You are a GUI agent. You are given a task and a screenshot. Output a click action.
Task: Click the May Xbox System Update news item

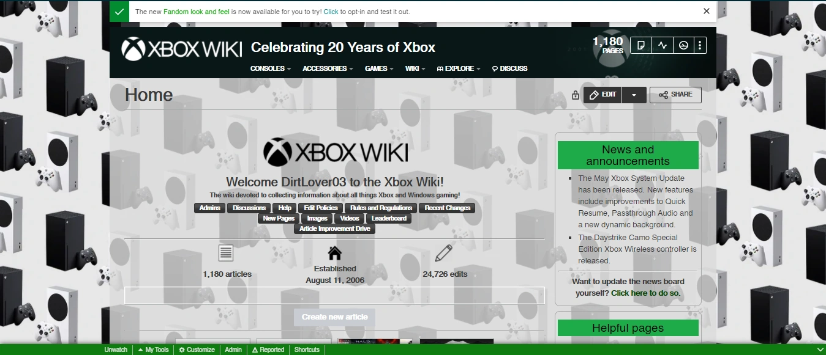coord(637,202)
